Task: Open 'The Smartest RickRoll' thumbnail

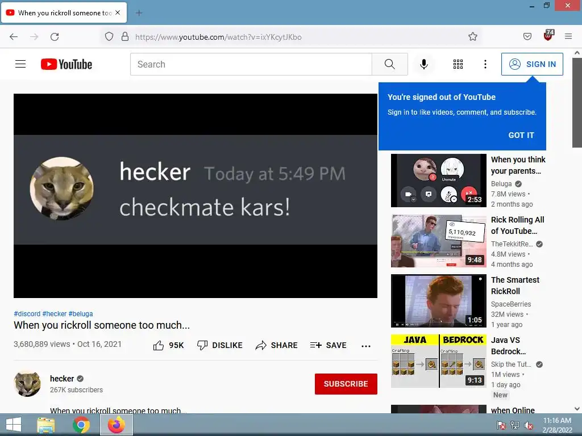Action: click(439, 301)
